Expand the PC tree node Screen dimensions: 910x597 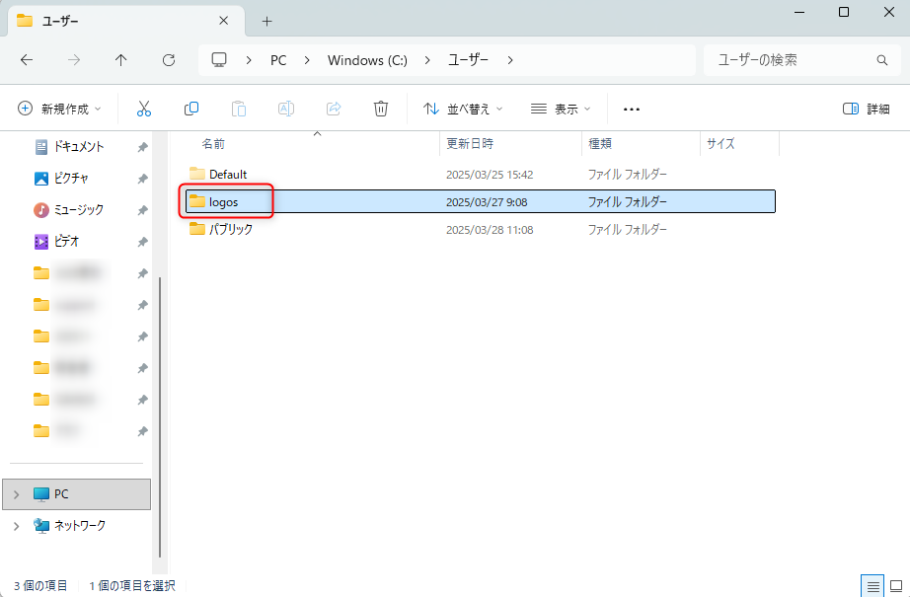coord(16,494)
